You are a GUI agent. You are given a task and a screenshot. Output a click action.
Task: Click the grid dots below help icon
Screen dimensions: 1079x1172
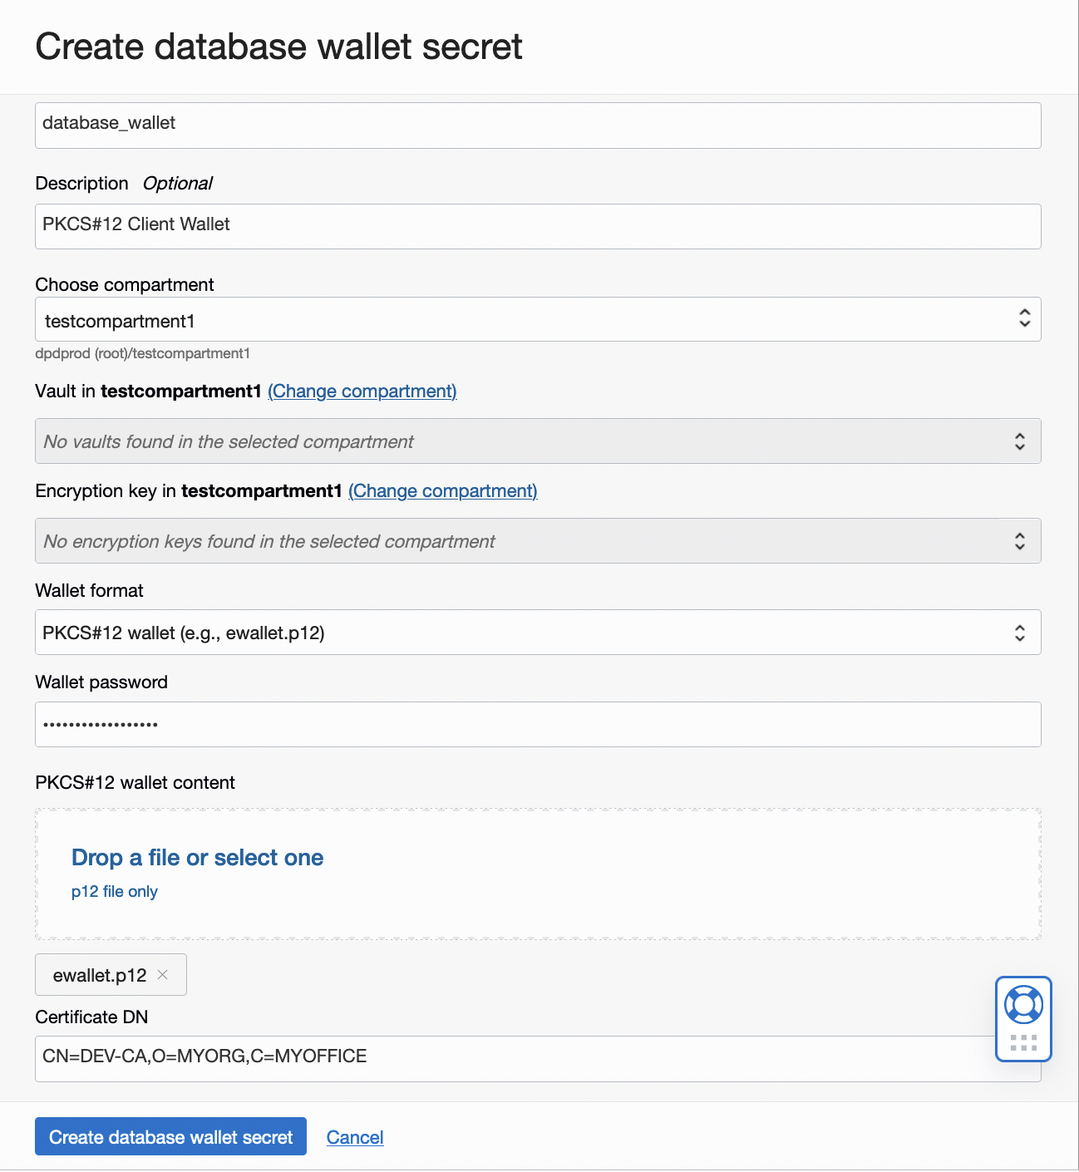click(1023, 1043)
